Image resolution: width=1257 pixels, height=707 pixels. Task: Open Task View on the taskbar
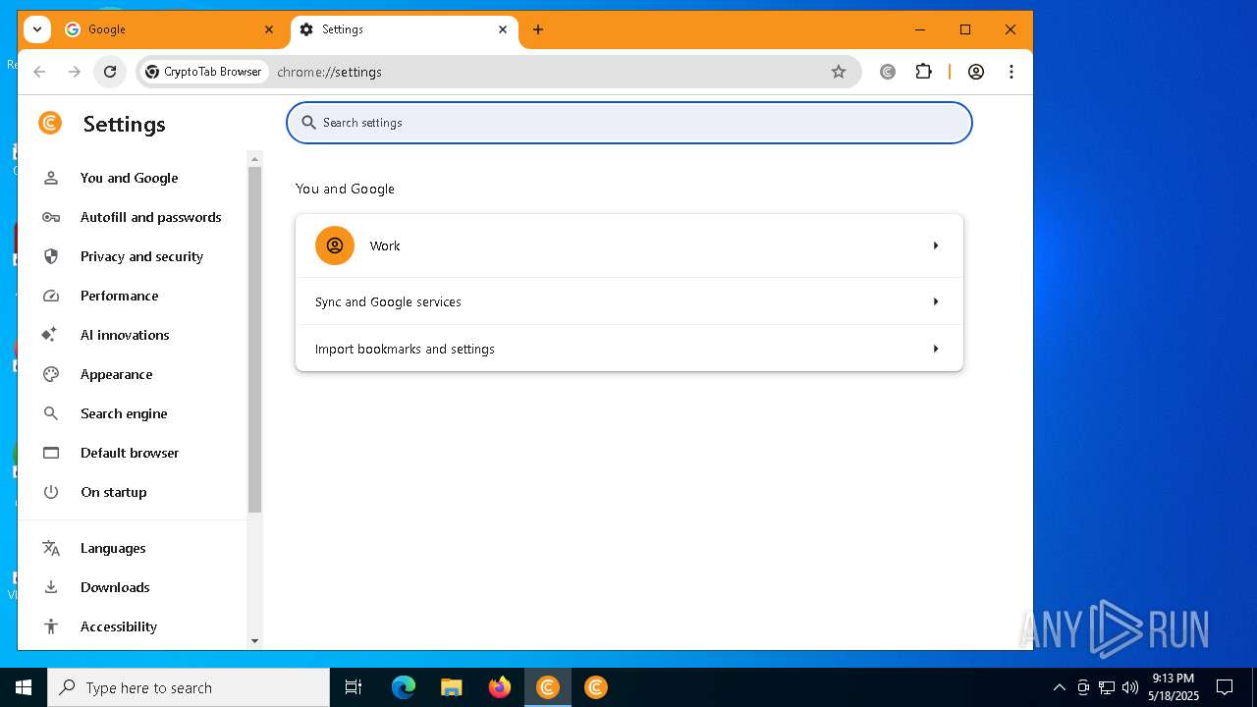[354, 687]
